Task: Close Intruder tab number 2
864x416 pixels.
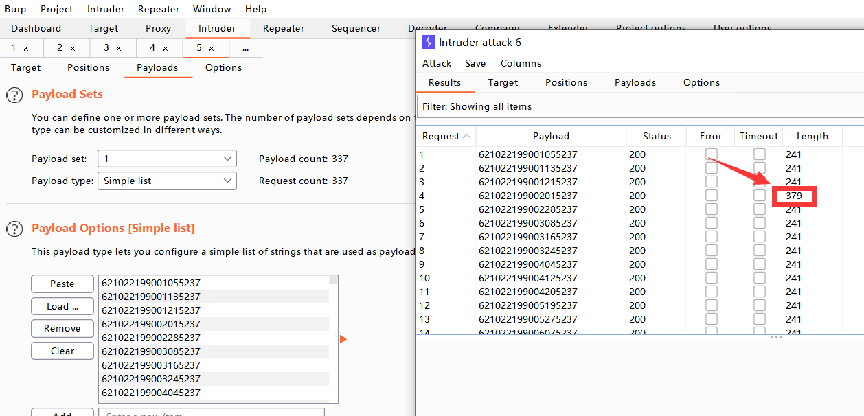Action: tap(73, 49)
